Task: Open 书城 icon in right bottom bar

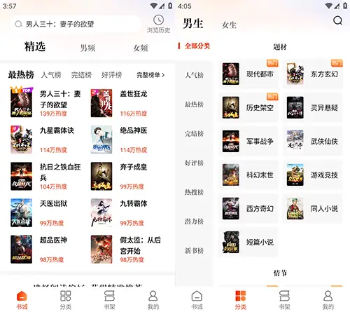Action: pos(197,296)
